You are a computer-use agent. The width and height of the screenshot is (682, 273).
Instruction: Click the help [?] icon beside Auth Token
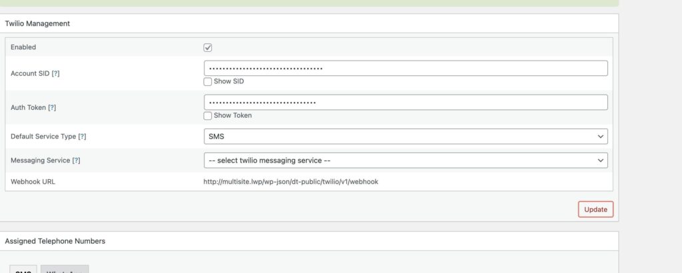point(52,107)
